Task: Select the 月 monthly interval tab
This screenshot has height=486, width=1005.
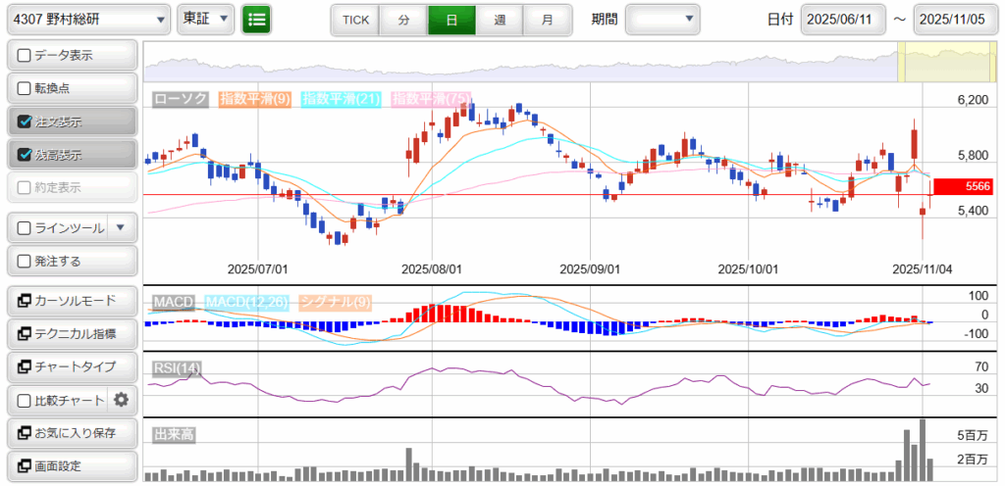Action: point(547,20)
